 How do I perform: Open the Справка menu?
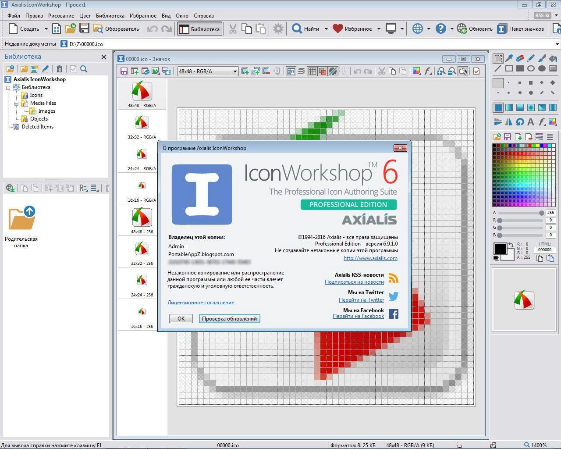pyautogui.click(x=204, y=15)
